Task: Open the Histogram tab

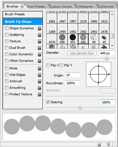Action: (x=86, y=7)
